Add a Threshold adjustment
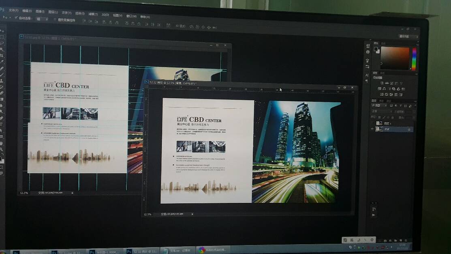 [391, 95]
